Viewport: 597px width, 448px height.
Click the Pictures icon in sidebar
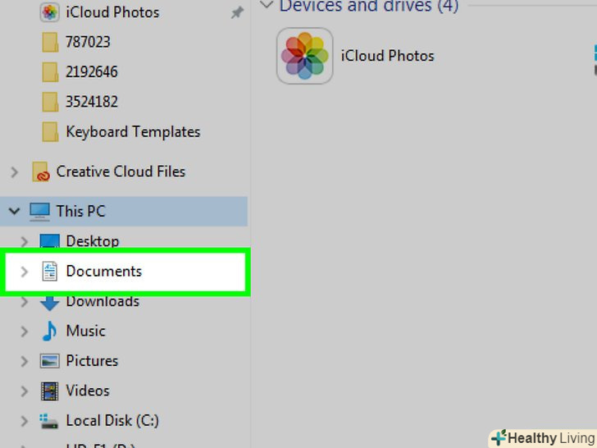point(50,361)
